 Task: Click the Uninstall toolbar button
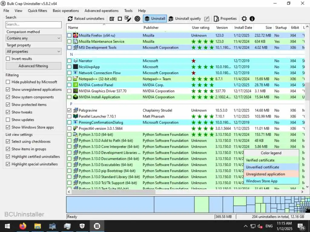click(x=155, y=19)
